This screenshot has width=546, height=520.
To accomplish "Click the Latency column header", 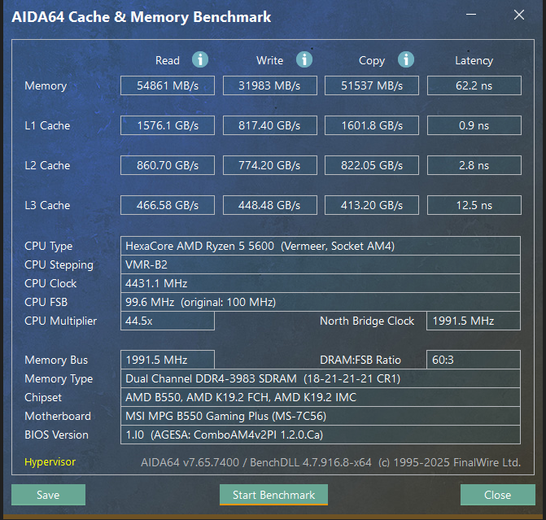I will [474, 60].
